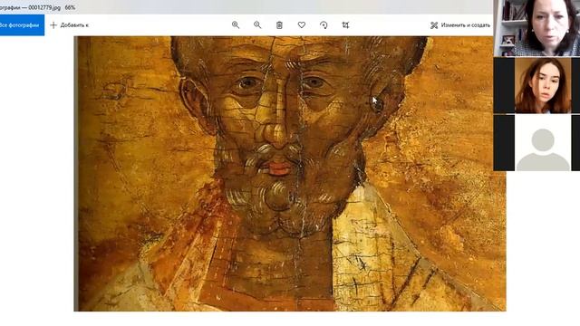The image size is (580, 326).
Task: Zoom in with the magnifier plus icon
Action: pos(236,25)
